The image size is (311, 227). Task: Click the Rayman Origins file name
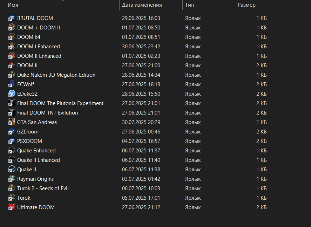tap(35, 179)
